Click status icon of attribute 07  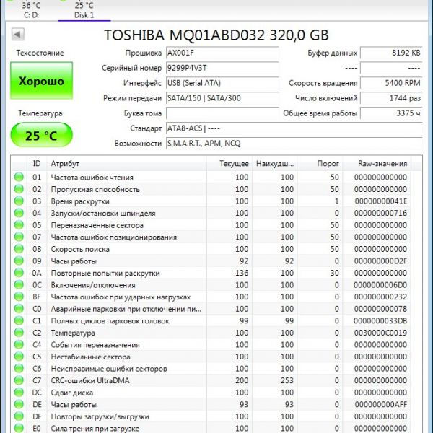pos(19,237)
